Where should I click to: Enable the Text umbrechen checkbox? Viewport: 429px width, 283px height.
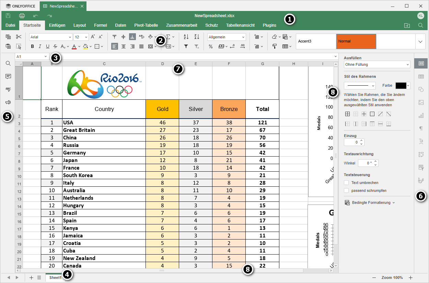pos(346,183)
